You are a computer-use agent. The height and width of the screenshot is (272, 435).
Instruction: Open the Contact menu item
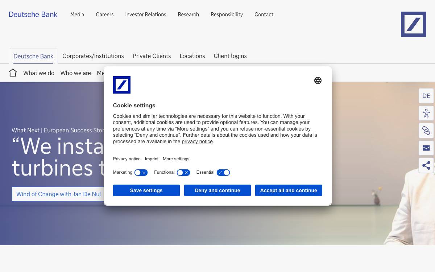[264, 15]
